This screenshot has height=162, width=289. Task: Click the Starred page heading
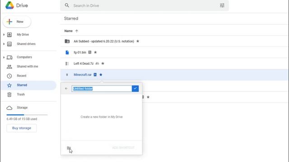click(x=71, y=18)
